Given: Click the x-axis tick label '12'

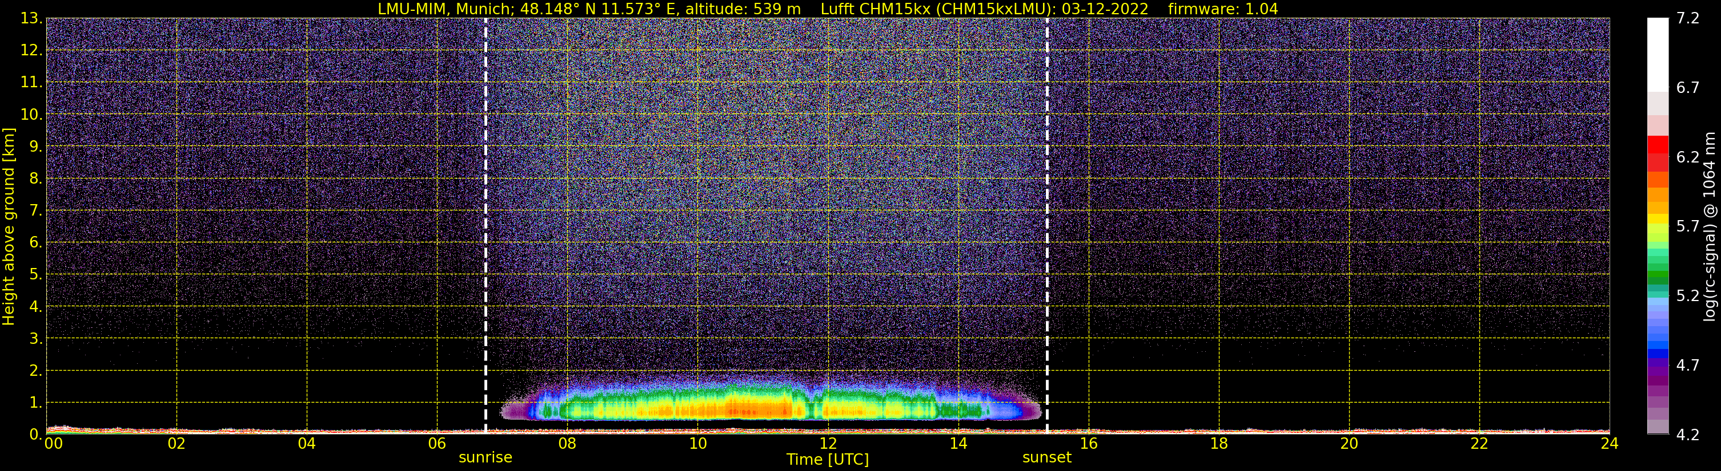Looking at the screenshot, I should point(828,444).
